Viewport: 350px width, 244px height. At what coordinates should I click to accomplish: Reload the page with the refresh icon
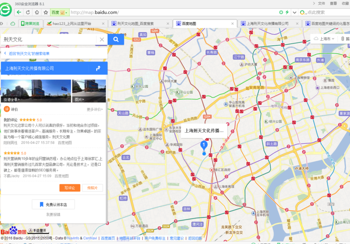pyautogui.click(x=28, y=12)
